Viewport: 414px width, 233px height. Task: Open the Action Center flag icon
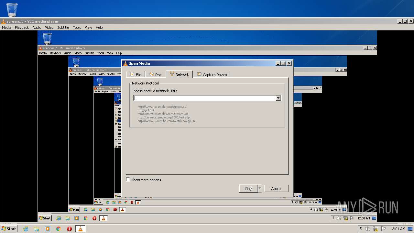(x=383, y=229)
